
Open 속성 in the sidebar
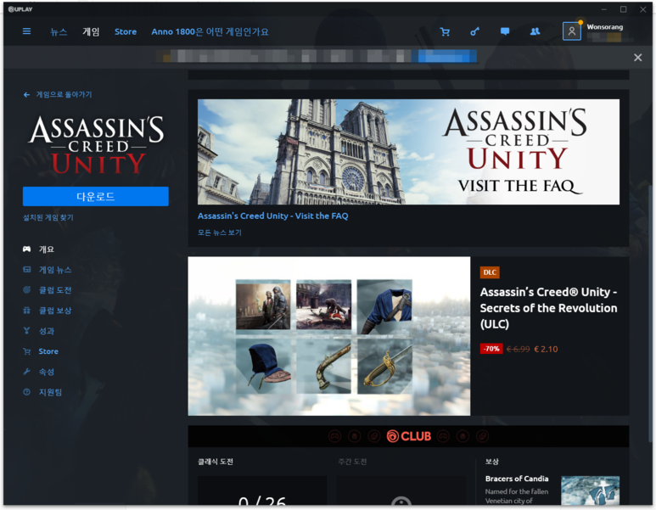(x=47, y=372)
